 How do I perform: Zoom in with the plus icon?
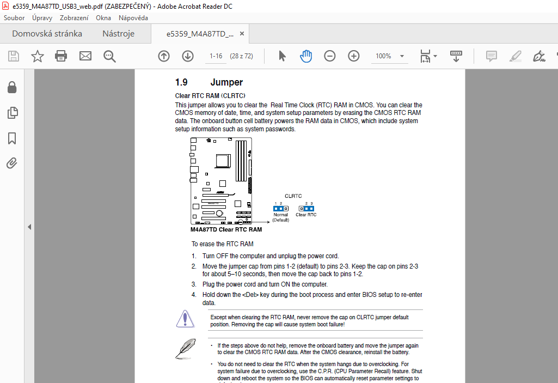[354, 56]
